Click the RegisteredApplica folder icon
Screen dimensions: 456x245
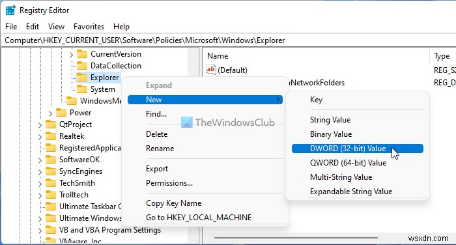coord(51,148)
